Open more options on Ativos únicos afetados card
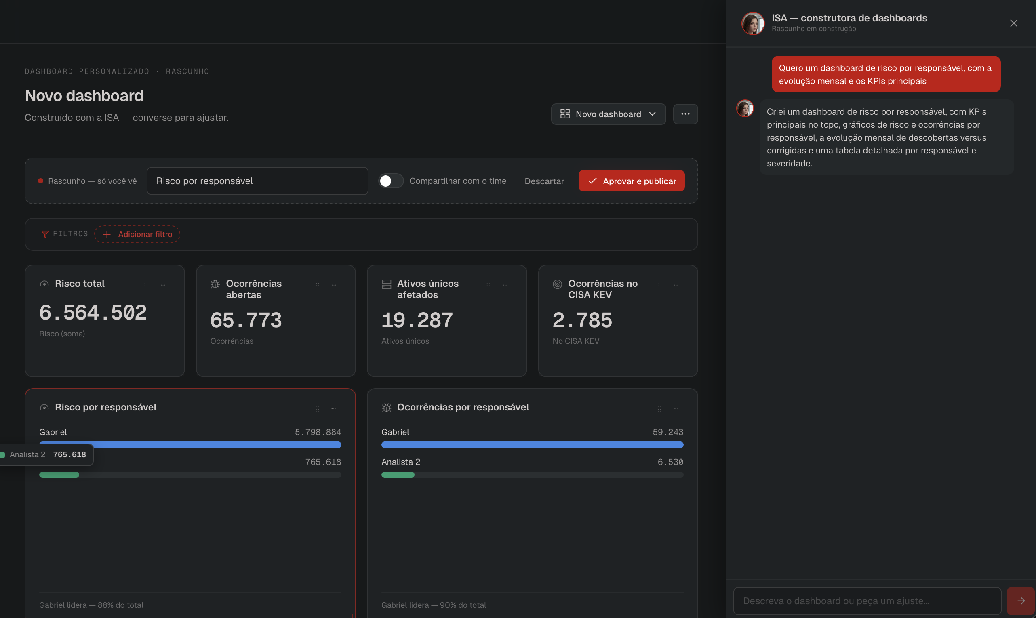The image size is (1036, 618). 505,285
